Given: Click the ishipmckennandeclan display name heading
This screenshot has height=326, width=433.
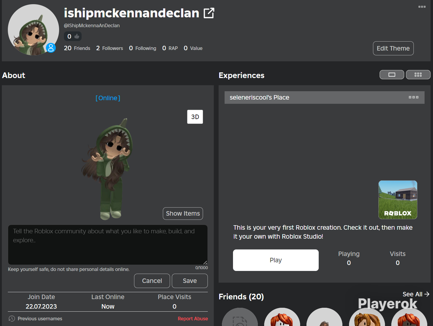Looking at the screenshot, I should (132, 13).
